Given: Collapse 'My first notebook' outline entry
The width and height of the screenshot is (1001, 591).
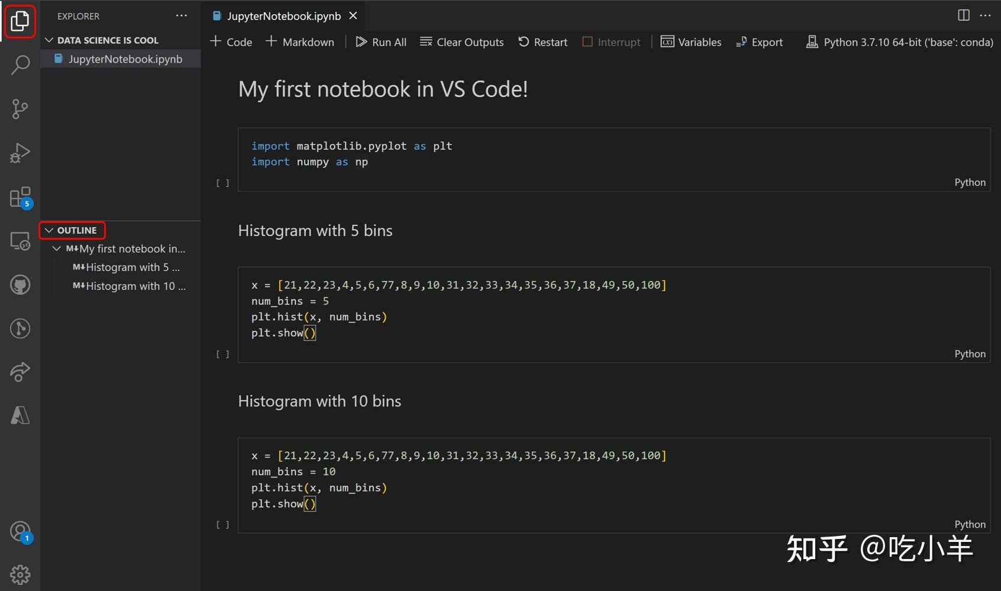Looking at the screenshot, I should pos(57,248).
